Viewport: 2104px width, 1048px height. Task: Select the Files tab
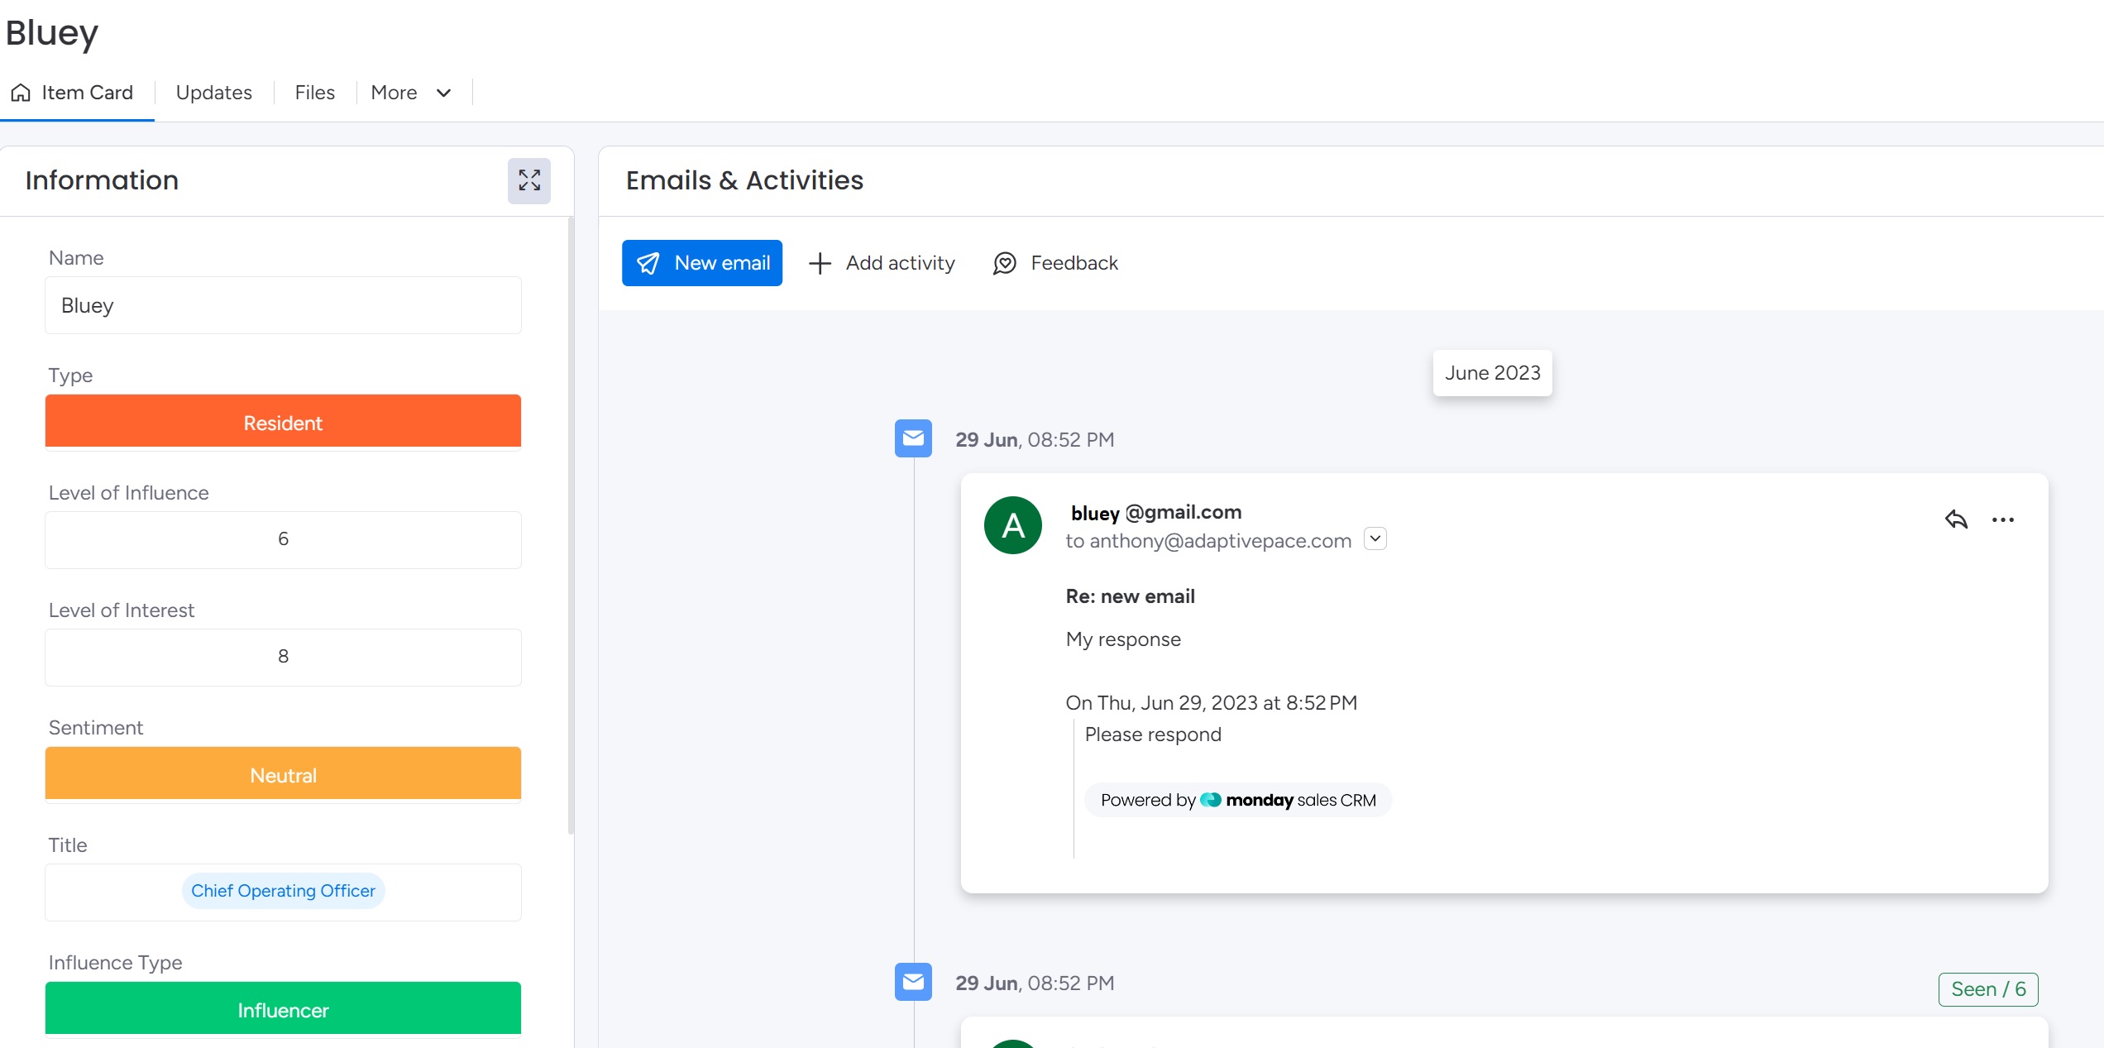point(314,91)
